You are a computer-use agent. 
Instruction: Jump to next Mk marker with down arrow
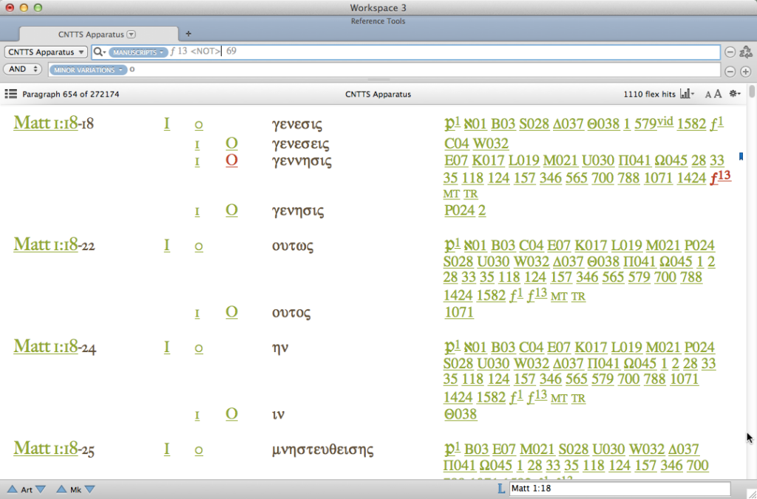click(x=90, y=489)
